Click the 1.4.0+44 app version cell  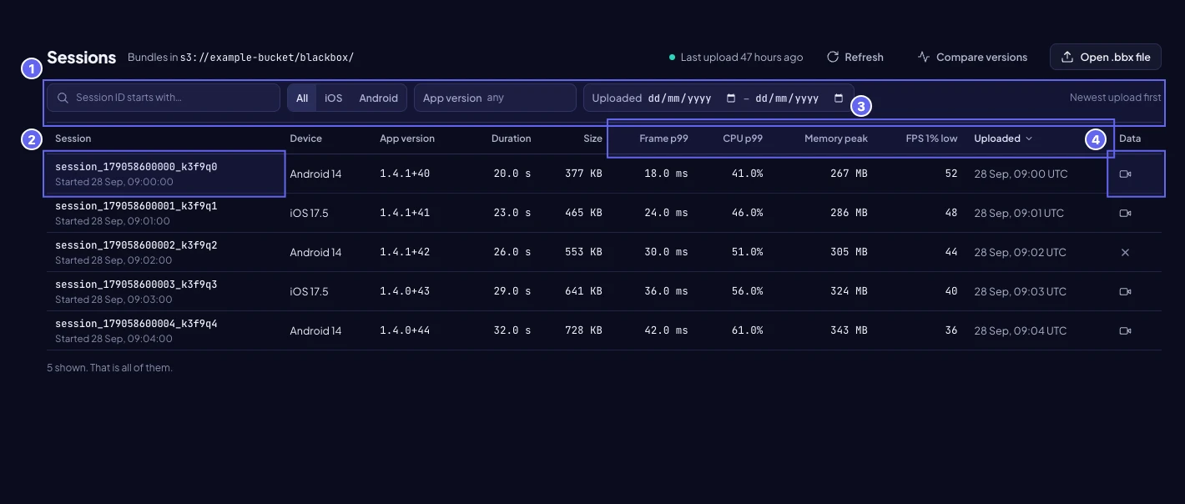405,330
